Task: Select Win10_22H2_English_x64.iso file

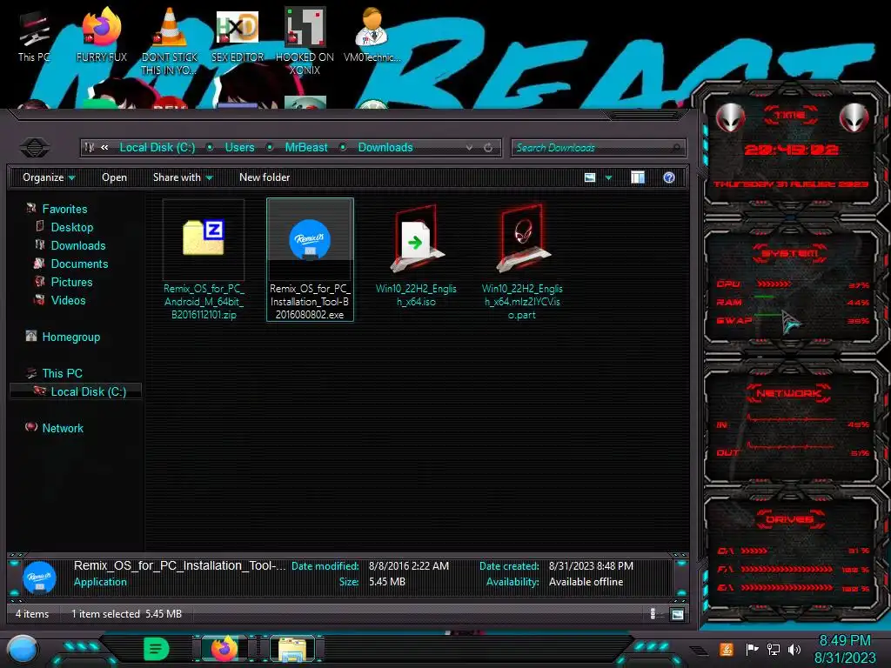Action: pos(416,256)
